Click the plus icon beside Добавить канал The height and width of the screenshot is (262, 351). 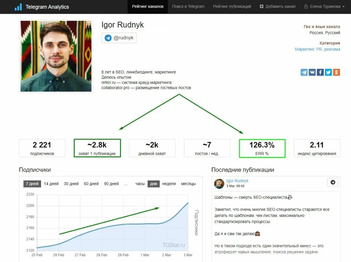click(262, 7)
